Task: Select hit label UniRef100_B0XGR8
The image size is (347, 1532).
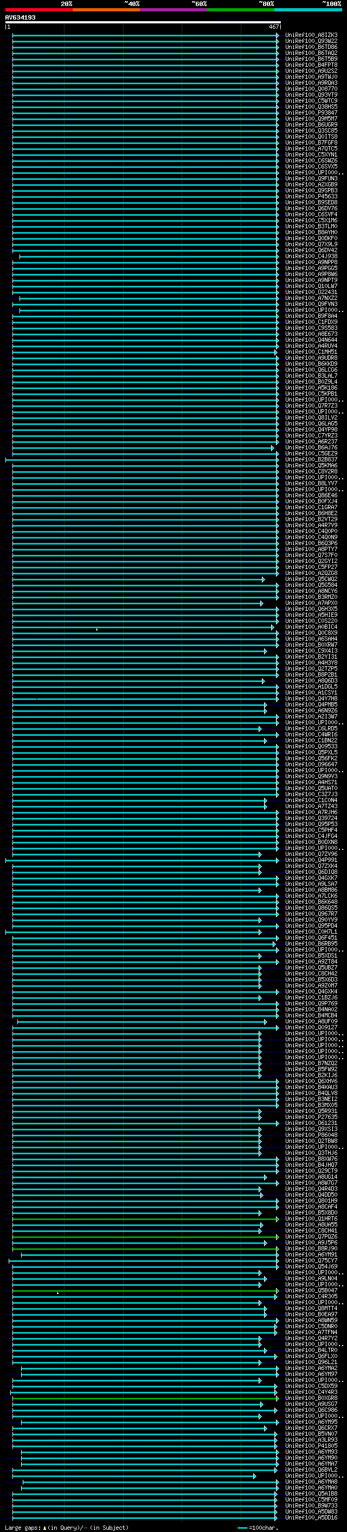Action: pyautogui.click(x=311, y=1398)
